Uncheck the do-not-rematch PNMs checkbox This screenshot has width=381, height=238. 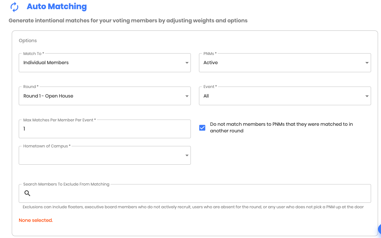202,128
